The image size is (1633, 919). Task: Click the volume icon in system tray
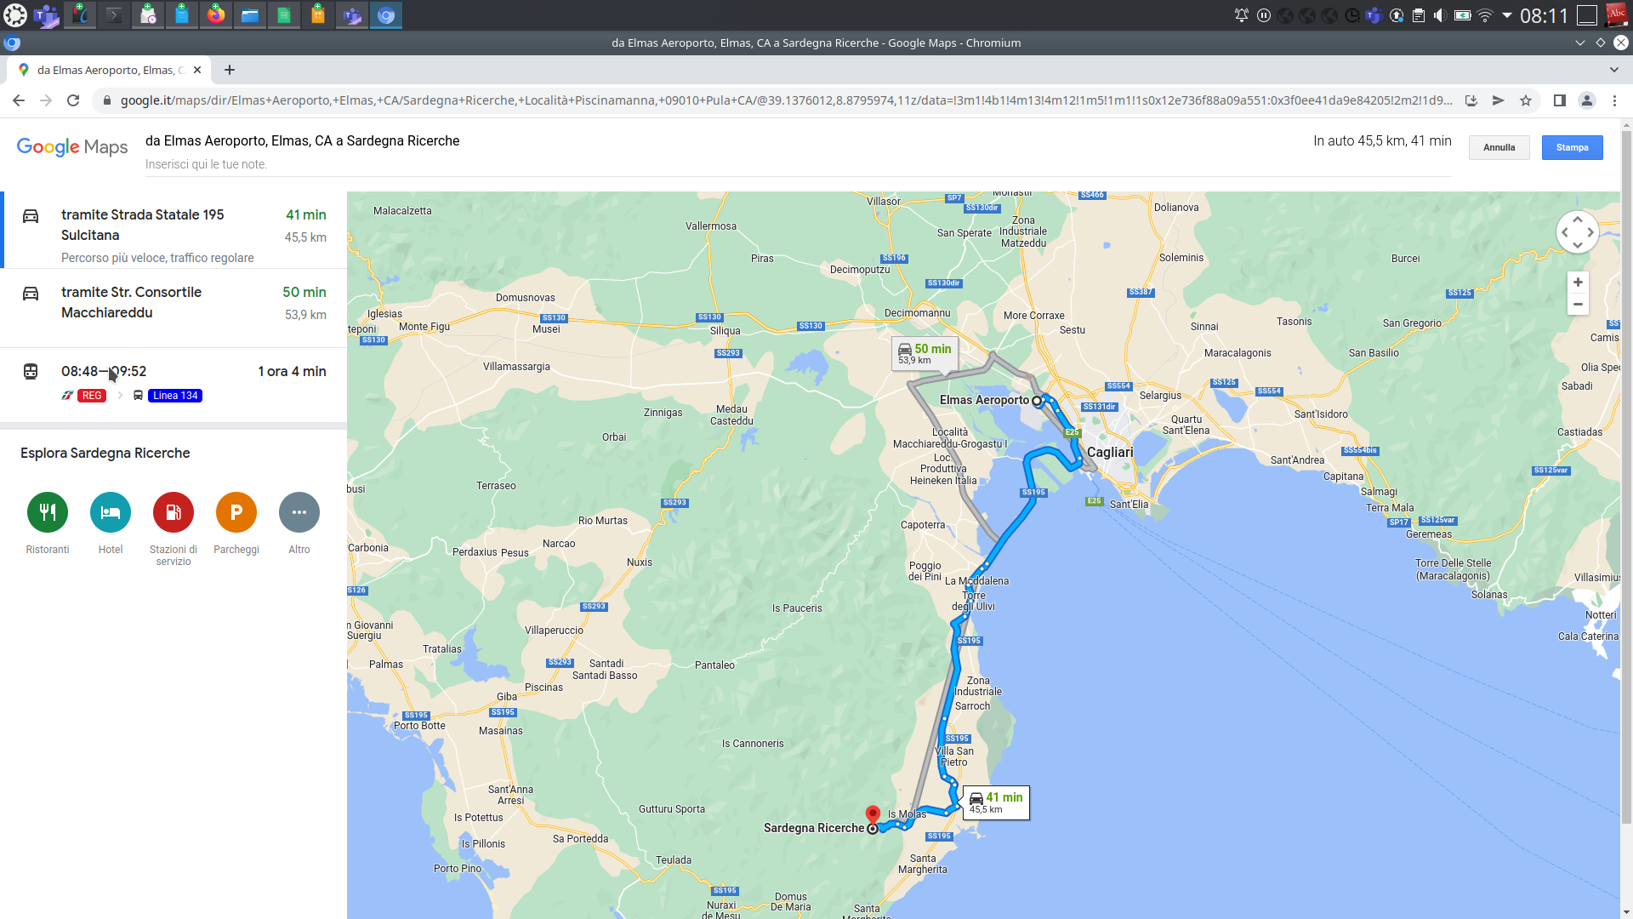point(1440,15)
